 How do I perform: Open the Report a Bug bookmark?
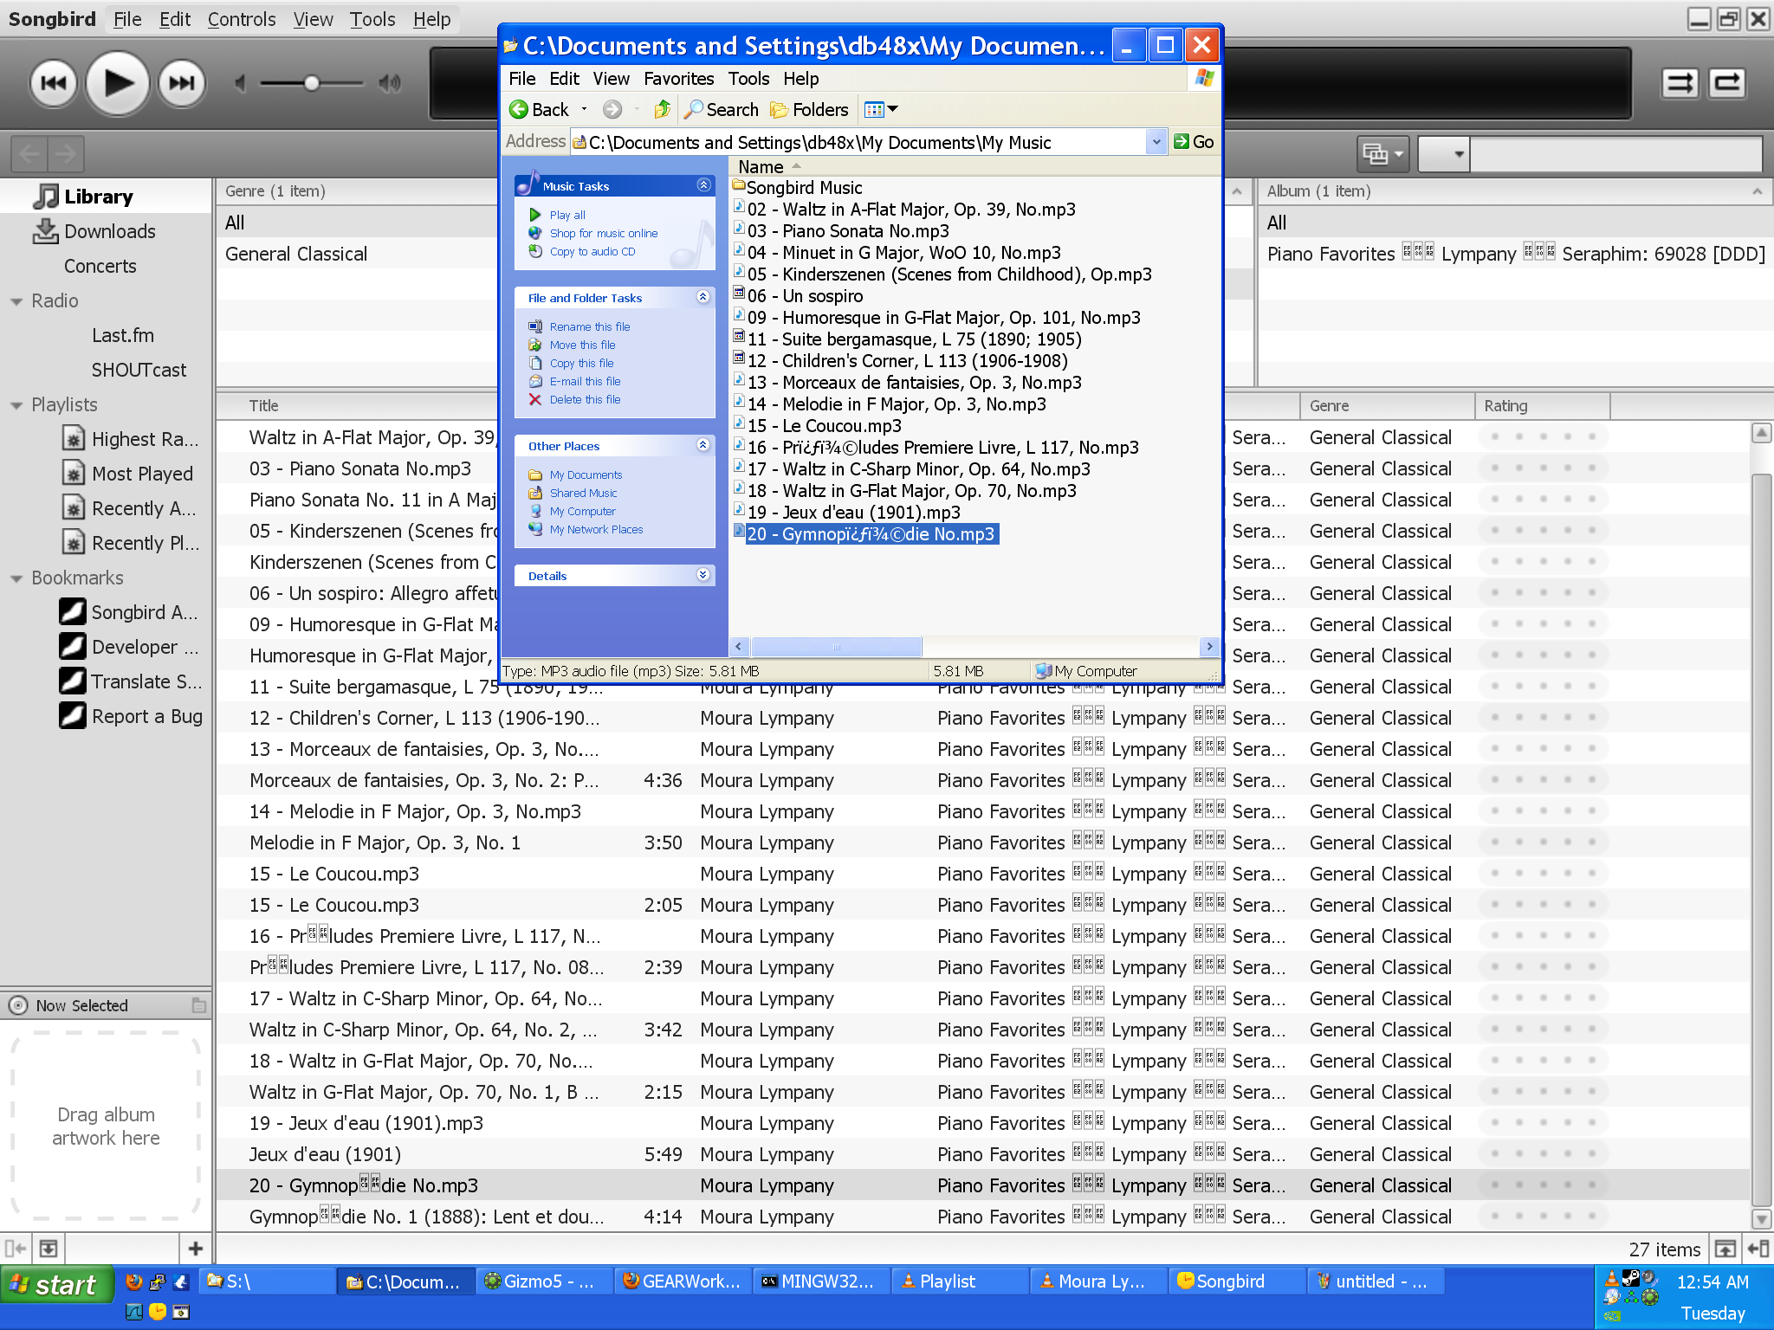pos(147,716)
